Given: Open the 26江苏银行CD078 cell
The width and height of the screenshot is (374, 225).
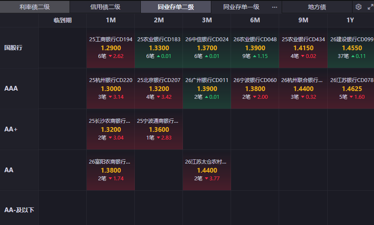Looking at the screenshot, I should (x=351, y=88).
